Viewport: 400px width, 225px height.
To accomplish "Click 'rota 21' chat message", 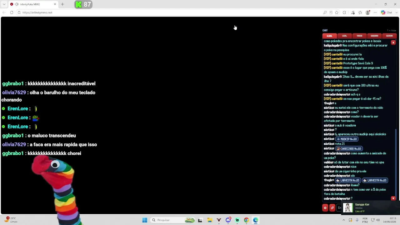I will pos(340,144).
